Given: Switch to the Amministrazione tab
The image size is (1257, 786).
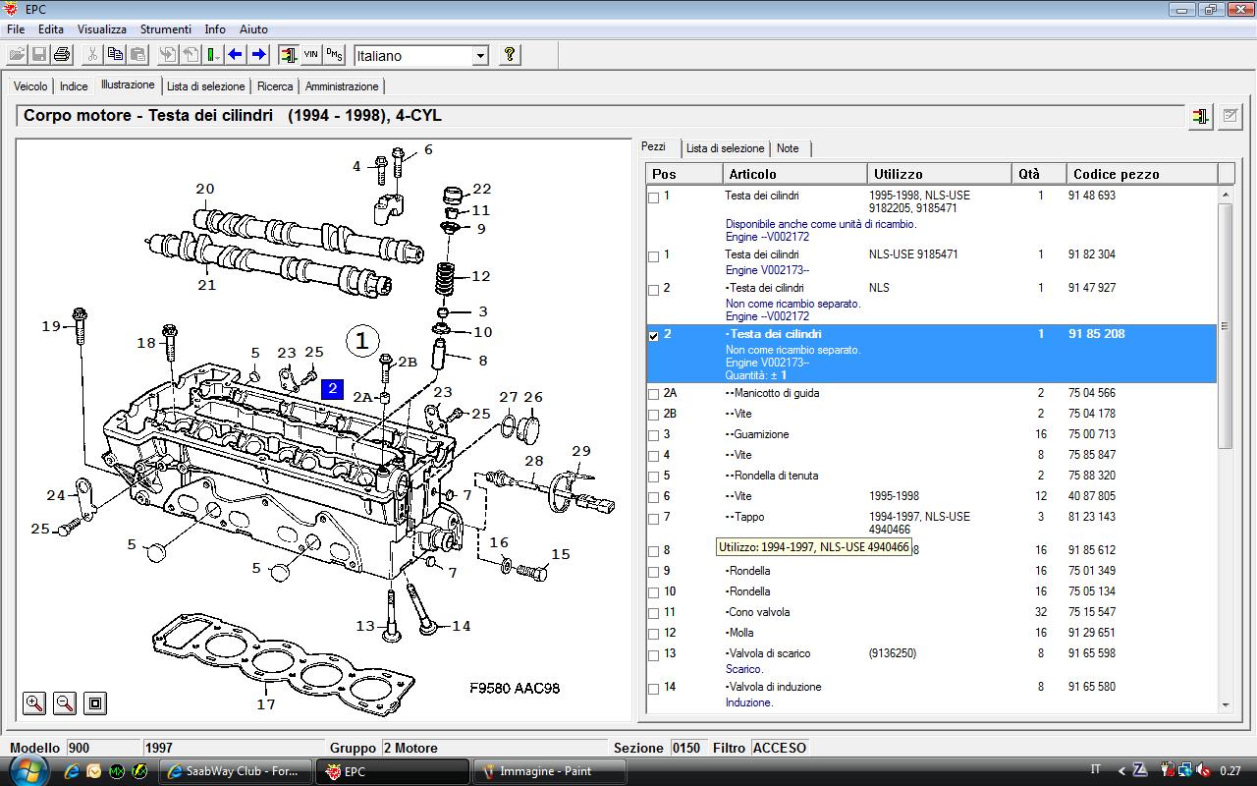Looking at the screenshot, I should [x=342, y=86].
